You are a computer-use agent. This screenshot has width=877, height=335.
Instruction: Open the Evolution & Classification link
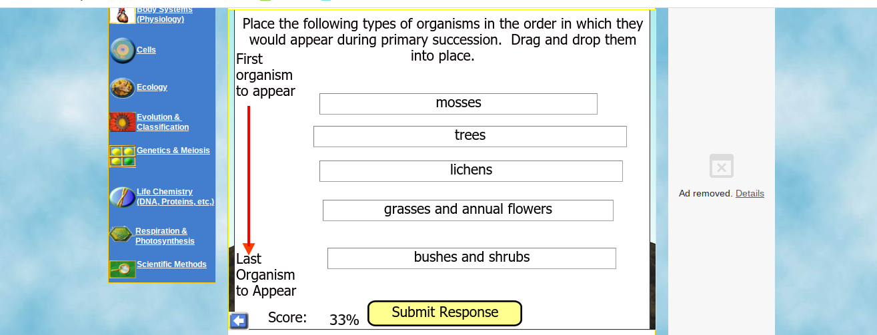163,122
